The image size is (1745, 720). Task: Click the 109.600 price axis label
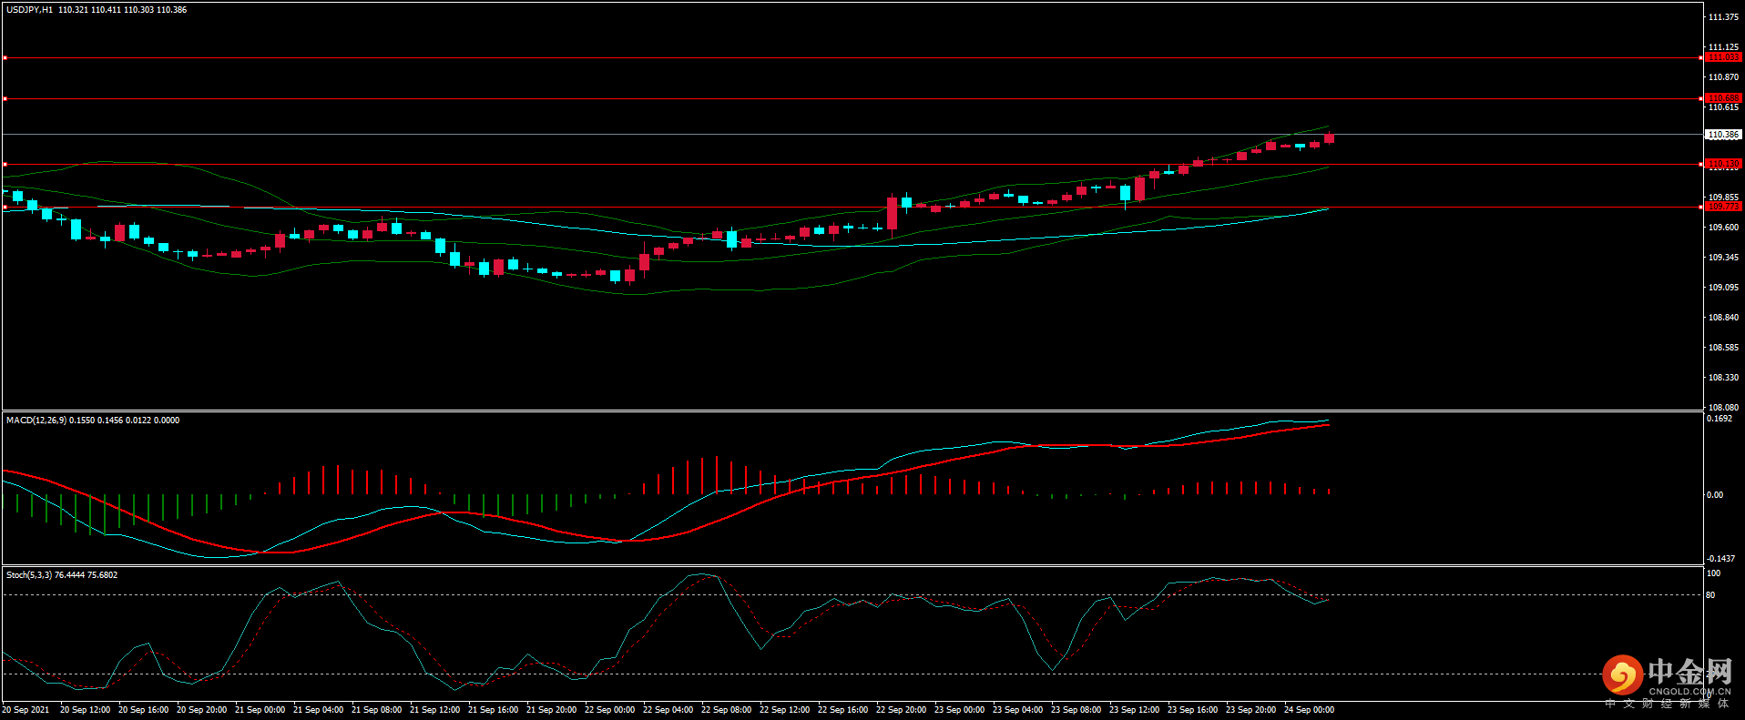point(1723,228)
